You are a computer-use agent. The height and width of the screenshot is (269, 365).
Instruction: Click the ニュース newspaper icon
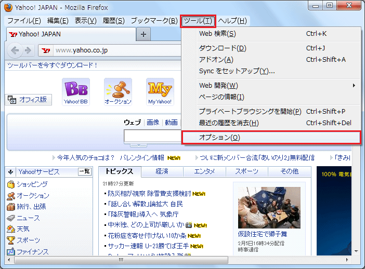tap(11, 218)
